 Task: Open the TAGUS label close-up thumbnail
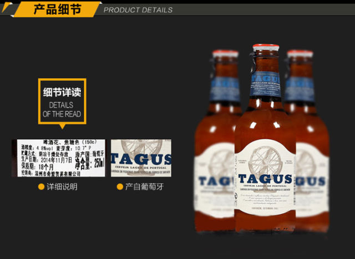point(141,158)
